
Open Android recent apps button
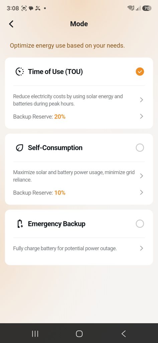pos(35,334)
